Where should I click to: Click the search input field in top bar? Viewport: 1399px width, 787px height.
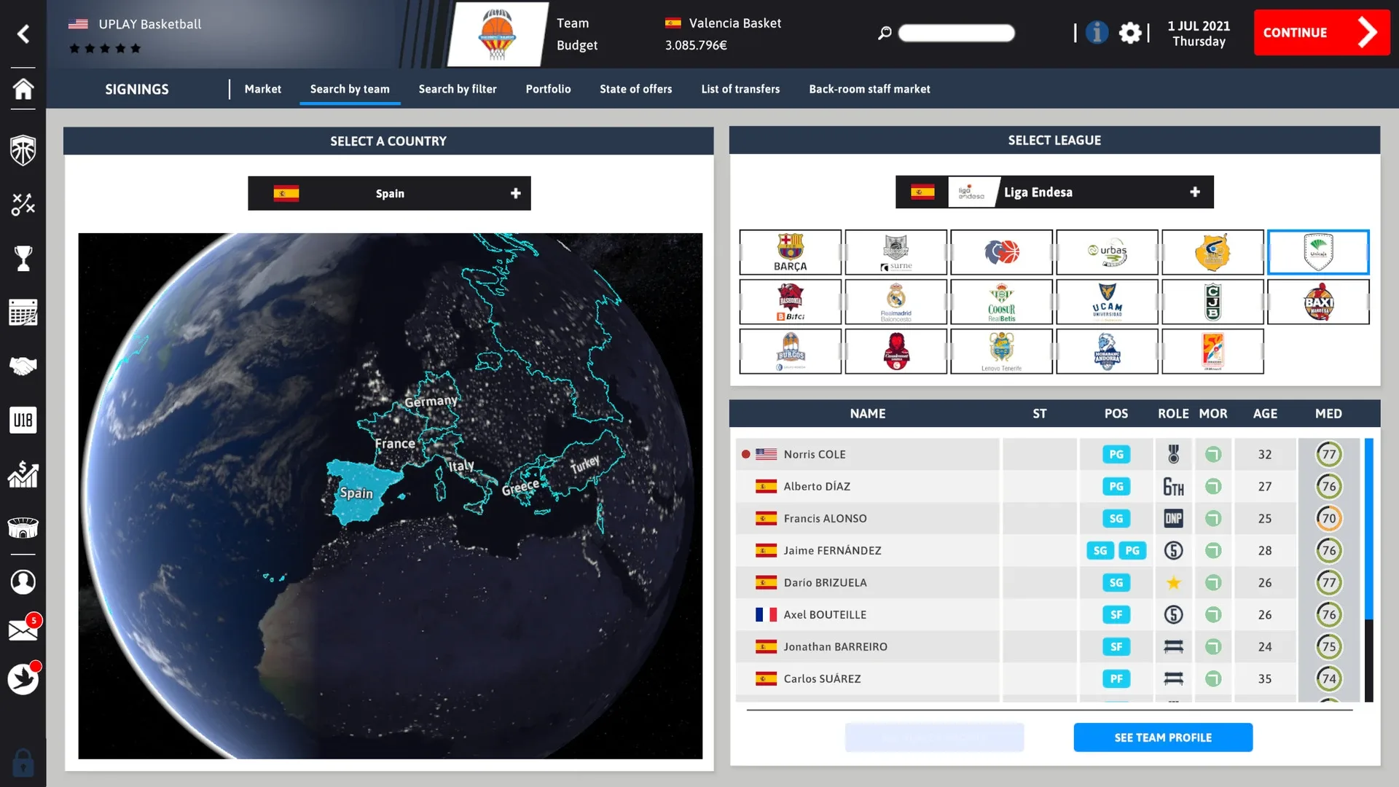956,33
